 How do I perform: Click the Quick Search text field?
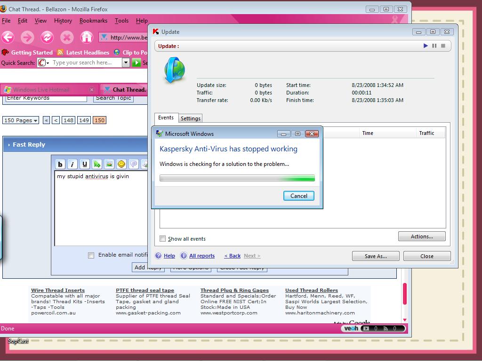point(87,63)
